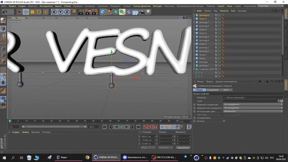Click the X position input field
This screenshot has width=288, height=162.
click(148, 136)
